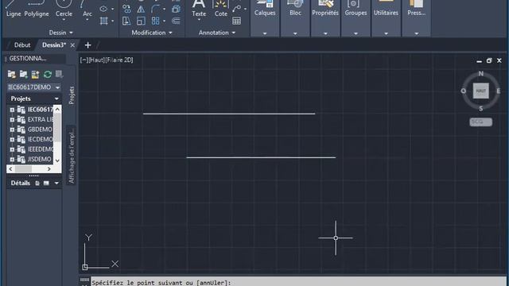509x286 pixels.
Task: Click the [-] viewport control
Action: tap(84, 60)
